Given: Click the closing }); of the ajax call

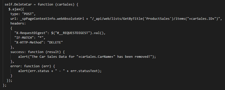Looking at the screenshot, I should pyautogui.click(x=10, y=80).
